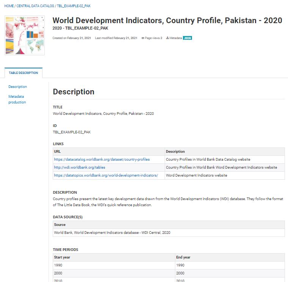The height and width of the screenshot is (282, 288).
Task: Click the page title heading
Action: click(167, 20)
